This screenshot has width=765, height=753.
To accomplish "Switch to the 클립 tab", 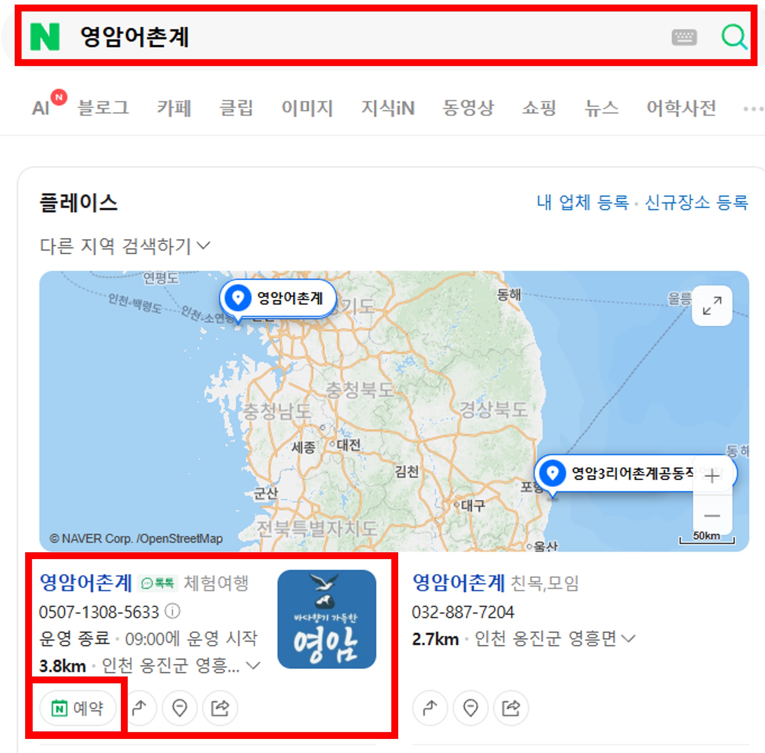I will click(x=236, y=108).
